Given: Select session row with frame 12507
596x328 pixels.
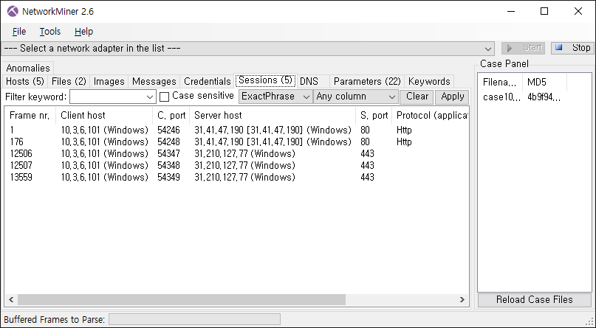Looking at the screenshot, I should [x=237, y=165].
